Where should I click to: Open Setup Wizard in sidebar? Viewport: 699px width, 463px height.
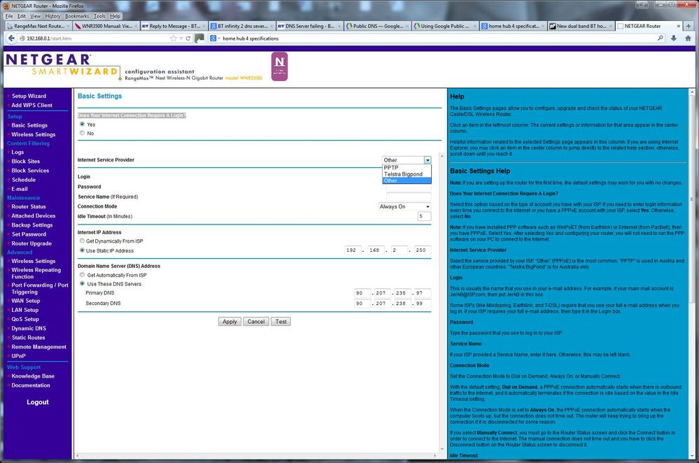[x=29, y=96]
